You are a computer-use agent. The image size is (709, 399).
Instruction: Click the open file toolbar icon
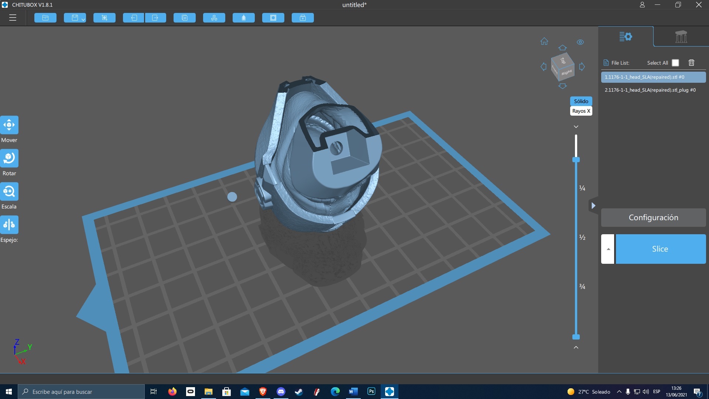click(x=45, y=18)
